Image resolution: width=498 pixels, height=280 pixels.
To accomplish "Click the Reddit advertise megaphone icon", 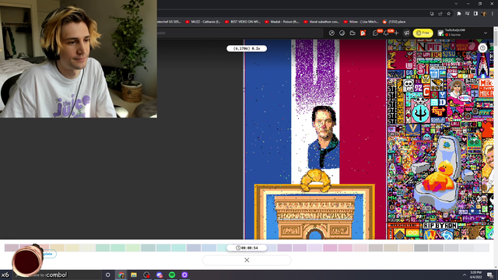I will [406, 33].
